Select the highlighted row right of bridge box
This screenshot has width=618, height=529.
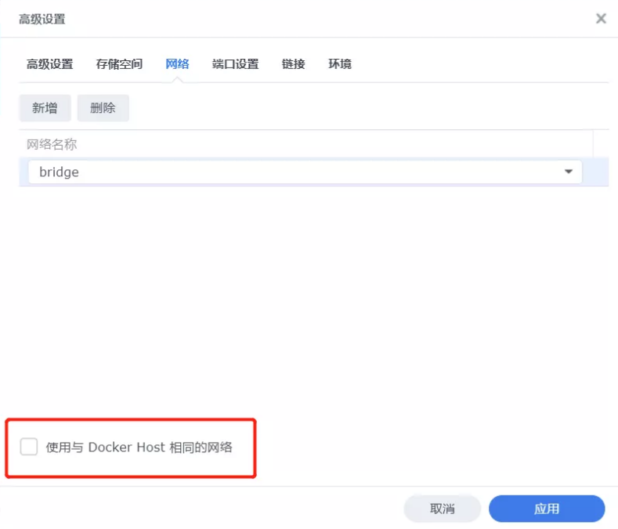coord(596,172)
